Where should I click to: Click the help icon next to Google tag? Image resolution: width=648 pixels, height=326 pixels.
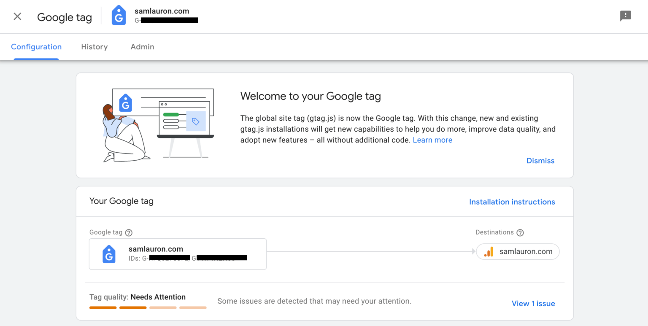click(129, 232)
